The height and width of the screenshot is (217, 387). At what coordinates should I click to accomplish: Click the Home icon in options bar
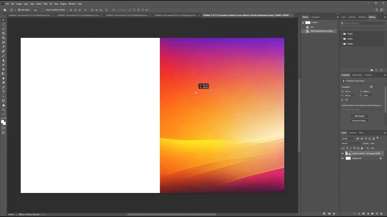point(5,10)
